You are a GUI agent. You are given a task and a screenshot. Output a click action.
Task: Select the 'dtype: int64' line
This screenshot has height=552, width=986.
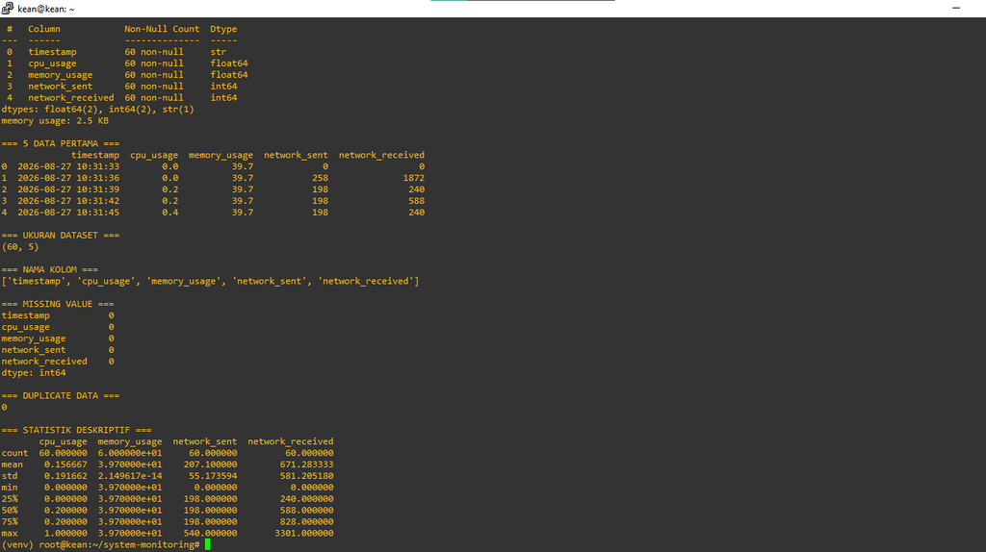pyautogui.click(x=34, y=373)
